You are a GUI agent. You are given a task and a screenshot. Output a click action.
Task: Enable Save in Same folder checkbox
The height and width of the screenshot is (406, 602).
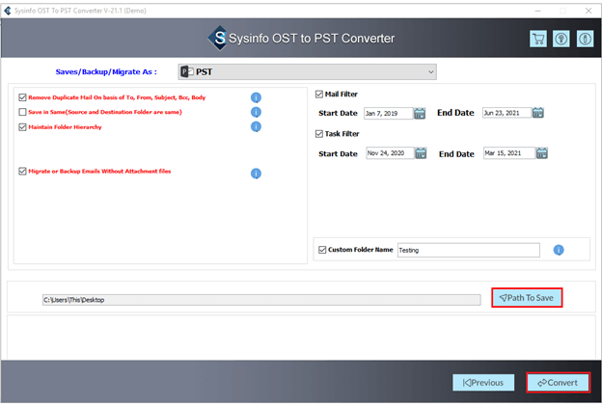[22, 112]
